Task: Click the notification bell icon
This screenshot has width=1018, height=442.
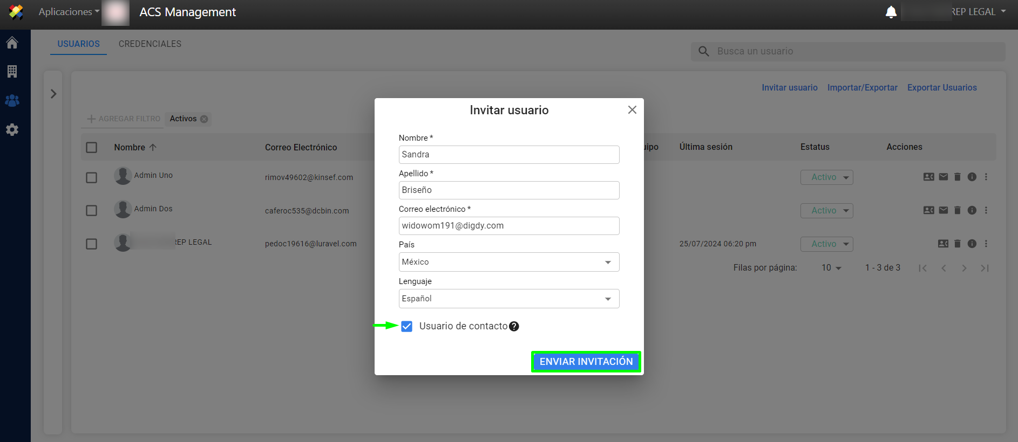Action: pos(891,12)
